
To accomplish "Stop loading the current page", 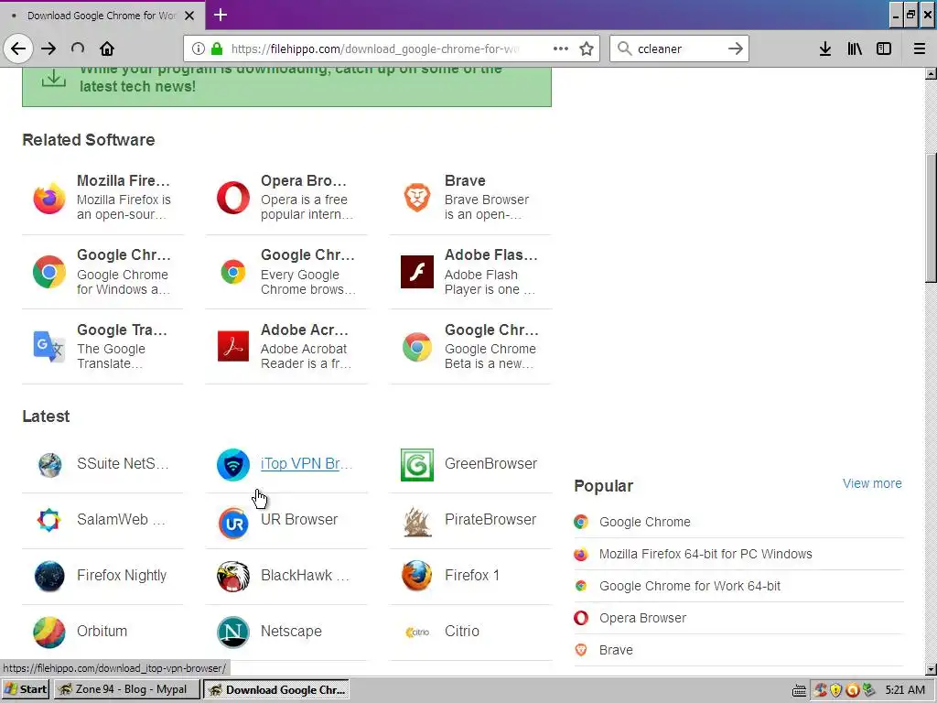I will [x=78, y=49].
